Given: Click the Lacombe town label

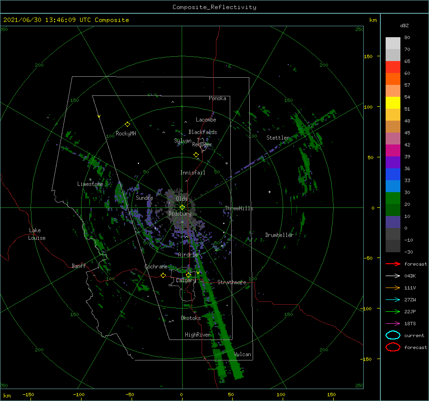Looking at the screenshot, I should click(x=206, y=120).
